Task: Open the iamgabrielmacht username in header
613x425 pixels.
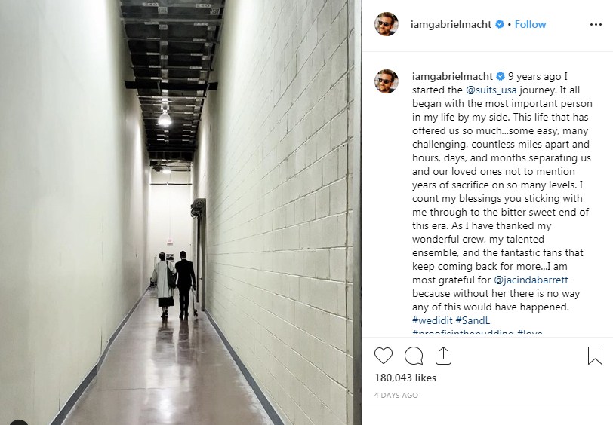Action: pos(451,24)
